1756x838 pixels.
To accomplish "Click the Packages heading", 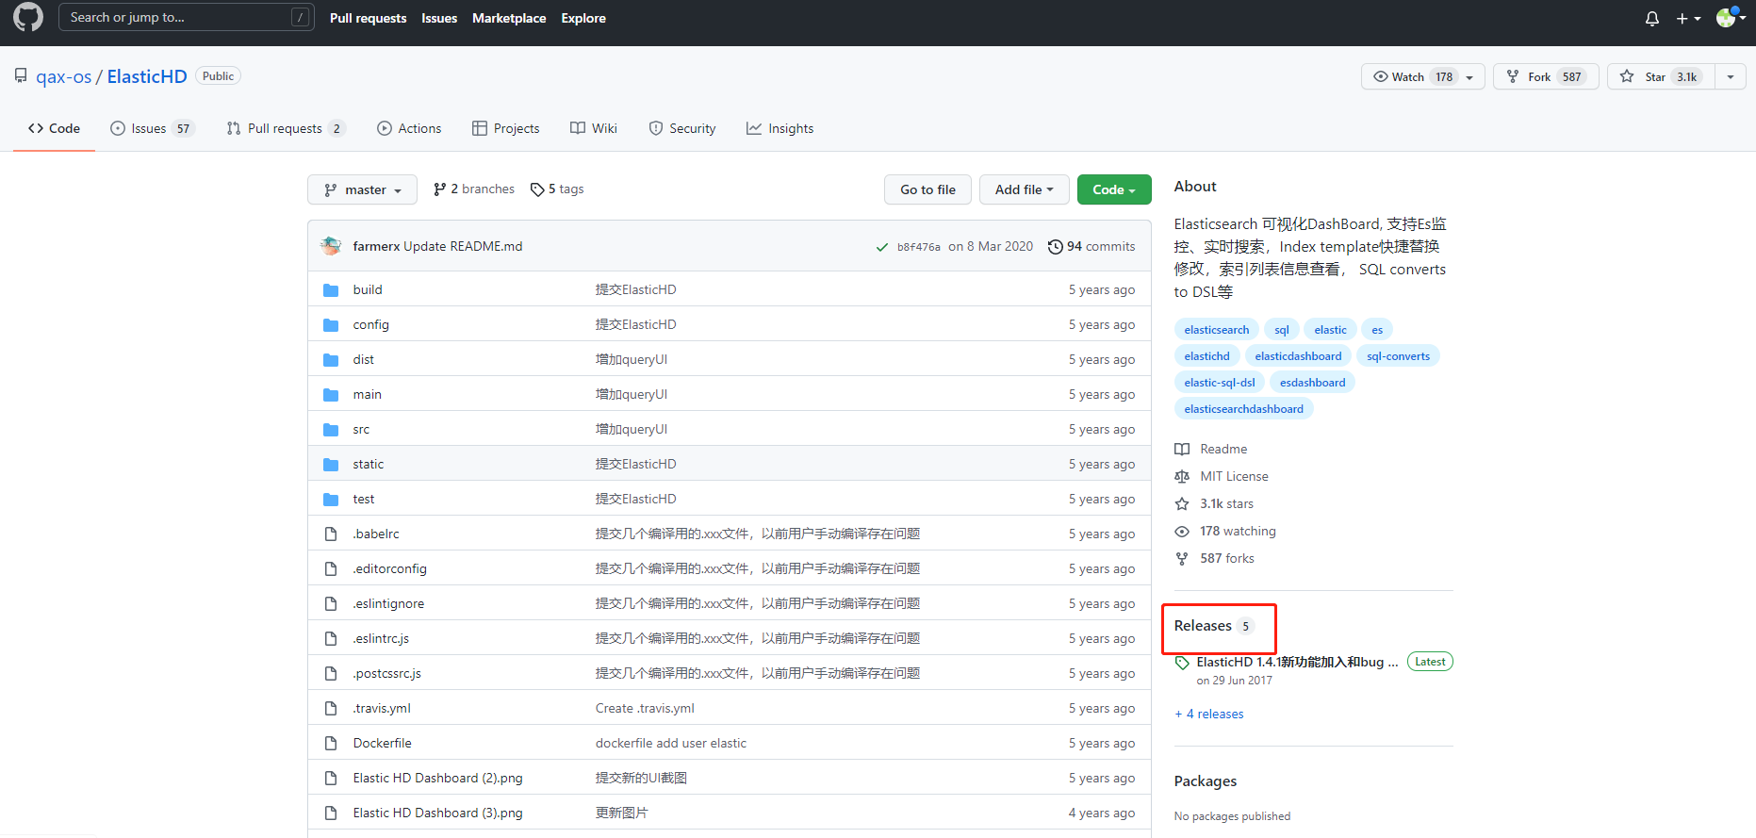I will (1206, 781).
